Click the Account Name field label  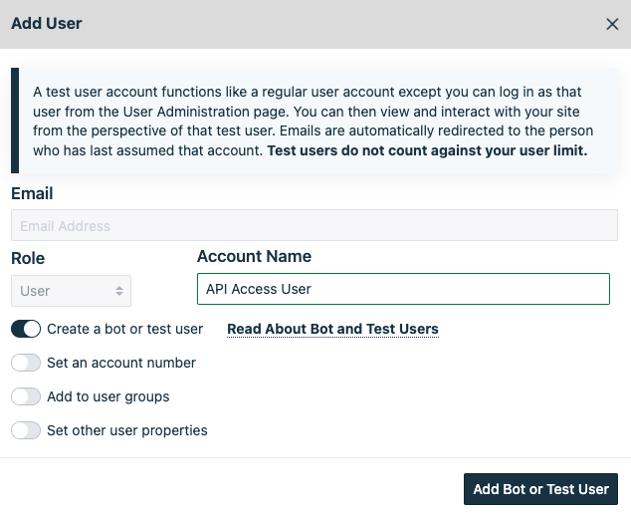254,256
